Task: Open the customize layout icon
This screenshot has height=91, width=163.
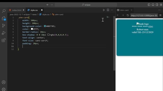Action: point(161,5)
